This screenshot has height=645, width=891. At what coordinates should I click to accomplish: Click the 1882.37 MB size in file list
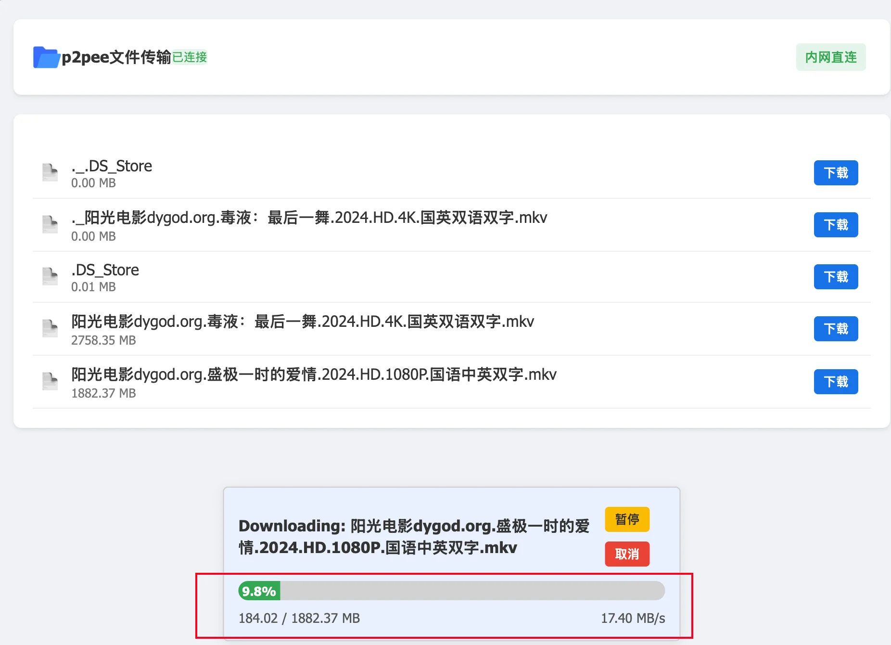(103, 393)
